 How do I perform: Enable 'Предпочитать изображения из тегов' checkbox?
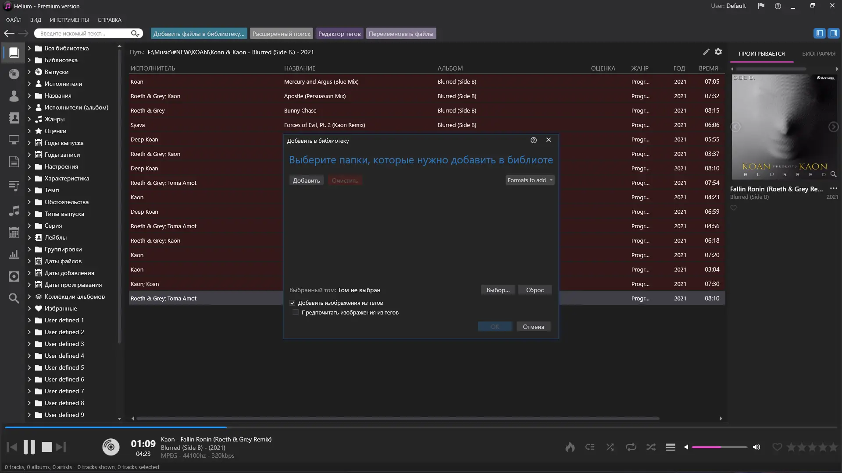click(296, 313)
